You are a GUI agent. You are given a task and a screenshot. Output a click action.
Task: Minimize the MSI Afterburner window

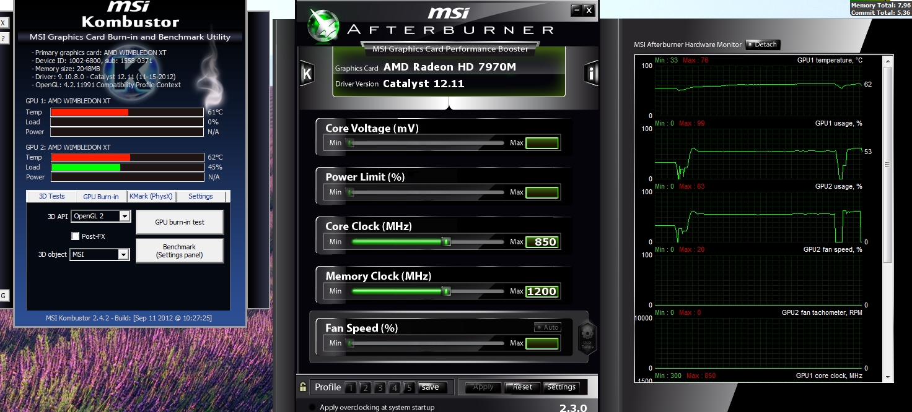click(x=576, y=9)
